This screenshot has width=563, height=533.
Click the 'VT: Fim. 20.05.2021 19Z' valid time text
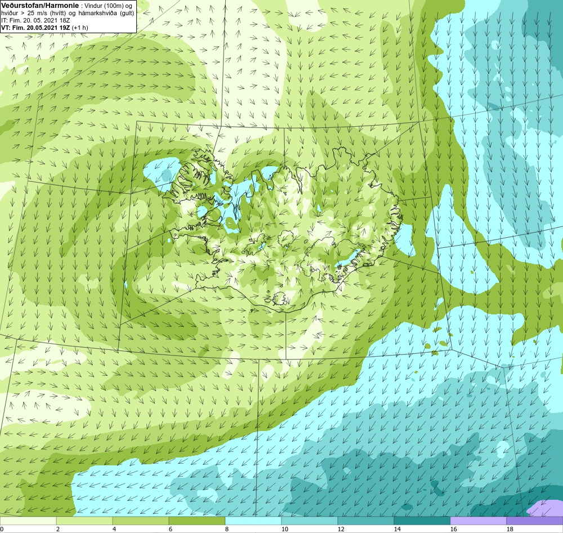35,27
